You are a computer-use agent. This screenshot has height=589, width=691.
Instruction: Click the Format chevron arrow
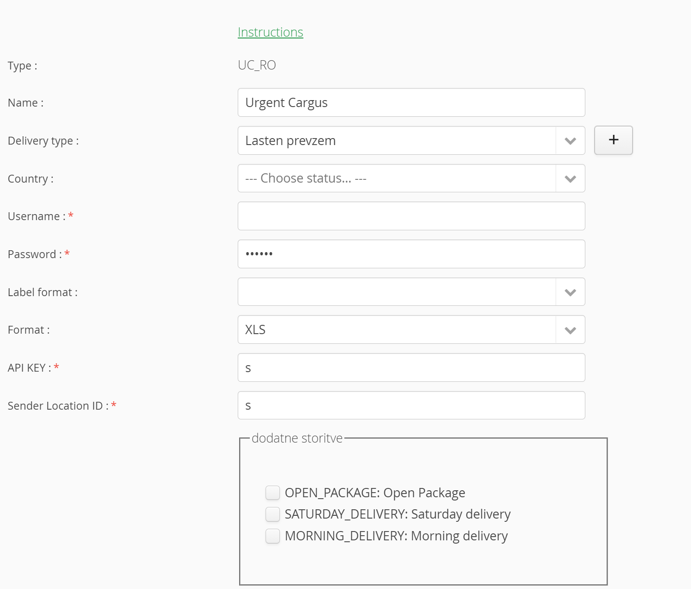(571, 330)
